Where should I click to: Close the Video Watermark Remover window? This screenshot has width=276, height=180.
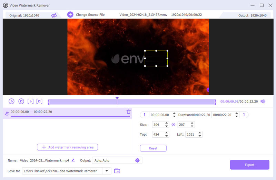pyautogui.click(x=270, y=5)
